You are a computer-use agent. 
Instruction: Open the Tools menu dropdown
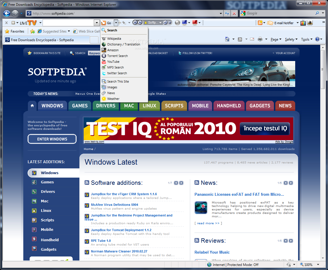pyautogui.click(x=307, y=39)
